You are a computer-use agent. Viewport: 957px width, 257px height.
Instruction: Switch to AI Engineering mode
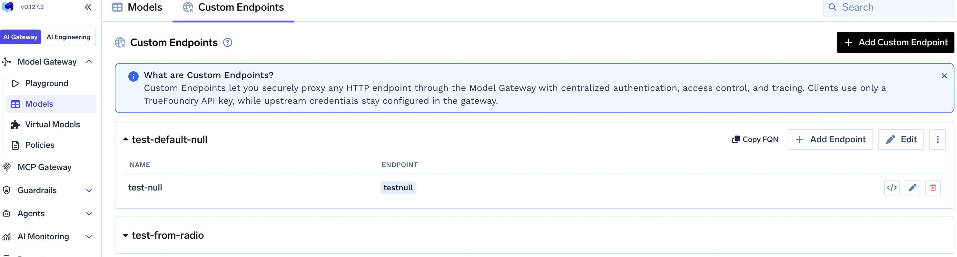coord(68,37)
